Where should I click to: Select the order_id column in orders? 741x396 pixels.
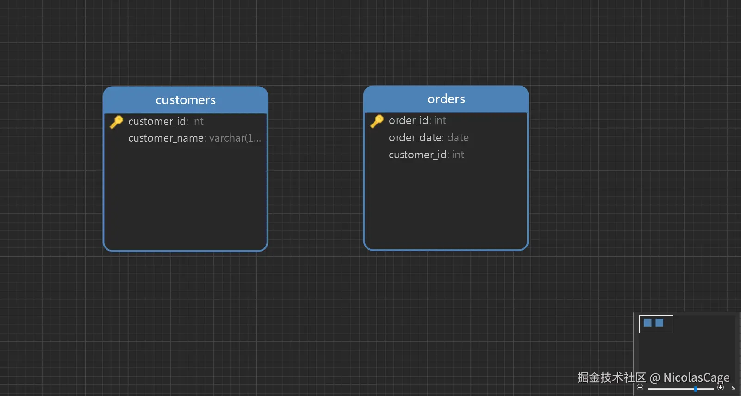417,120
